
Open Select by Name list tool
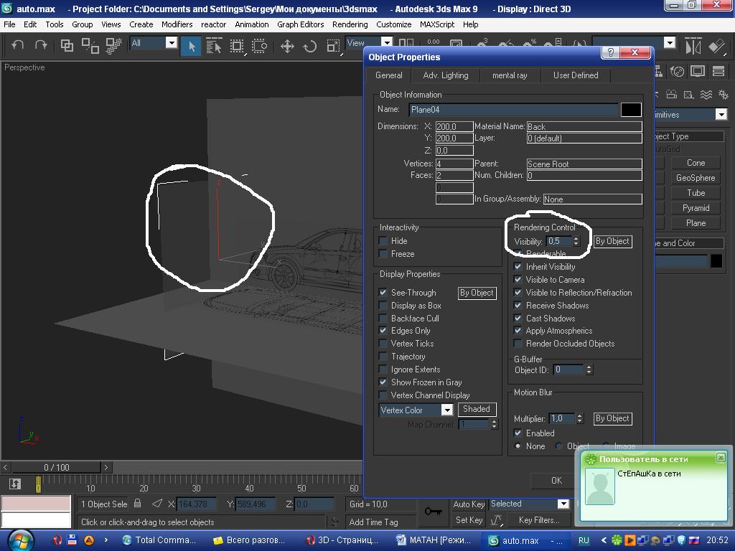point(214,46)
